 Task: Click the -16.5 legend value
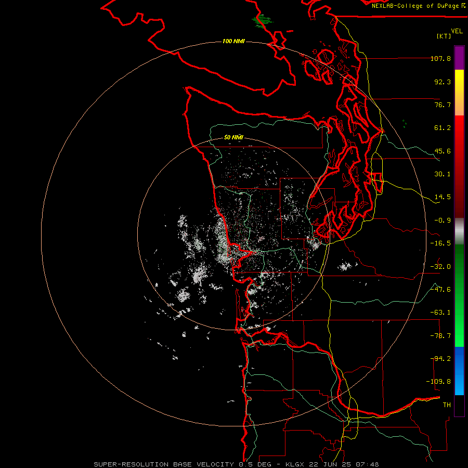[440, 243]
